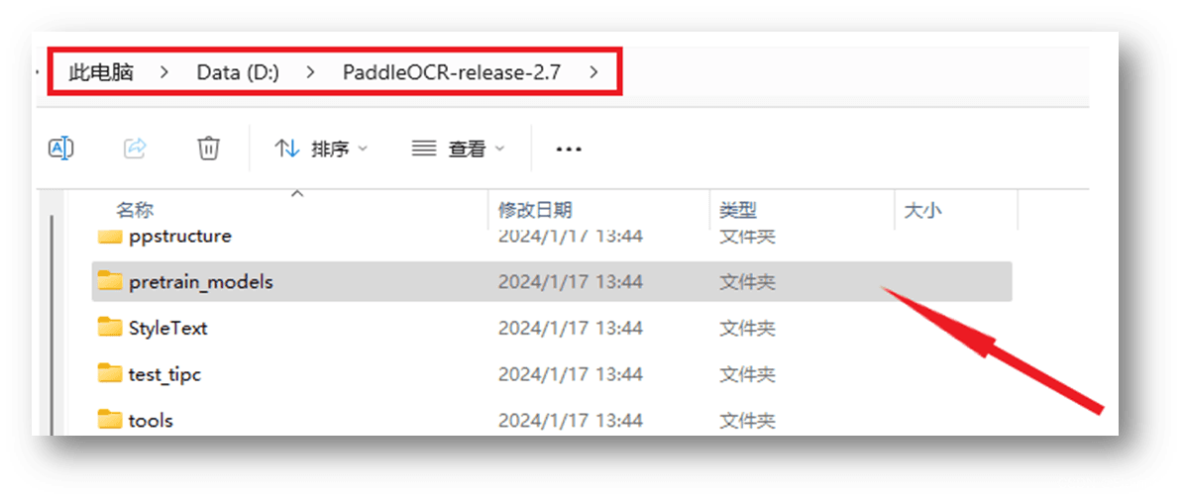Click the Share icon in toolbar

click(135, 148)
